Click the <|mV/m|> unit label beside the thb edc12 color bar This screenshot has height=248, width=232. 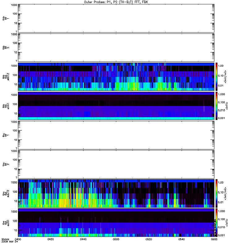click(226, 77)
